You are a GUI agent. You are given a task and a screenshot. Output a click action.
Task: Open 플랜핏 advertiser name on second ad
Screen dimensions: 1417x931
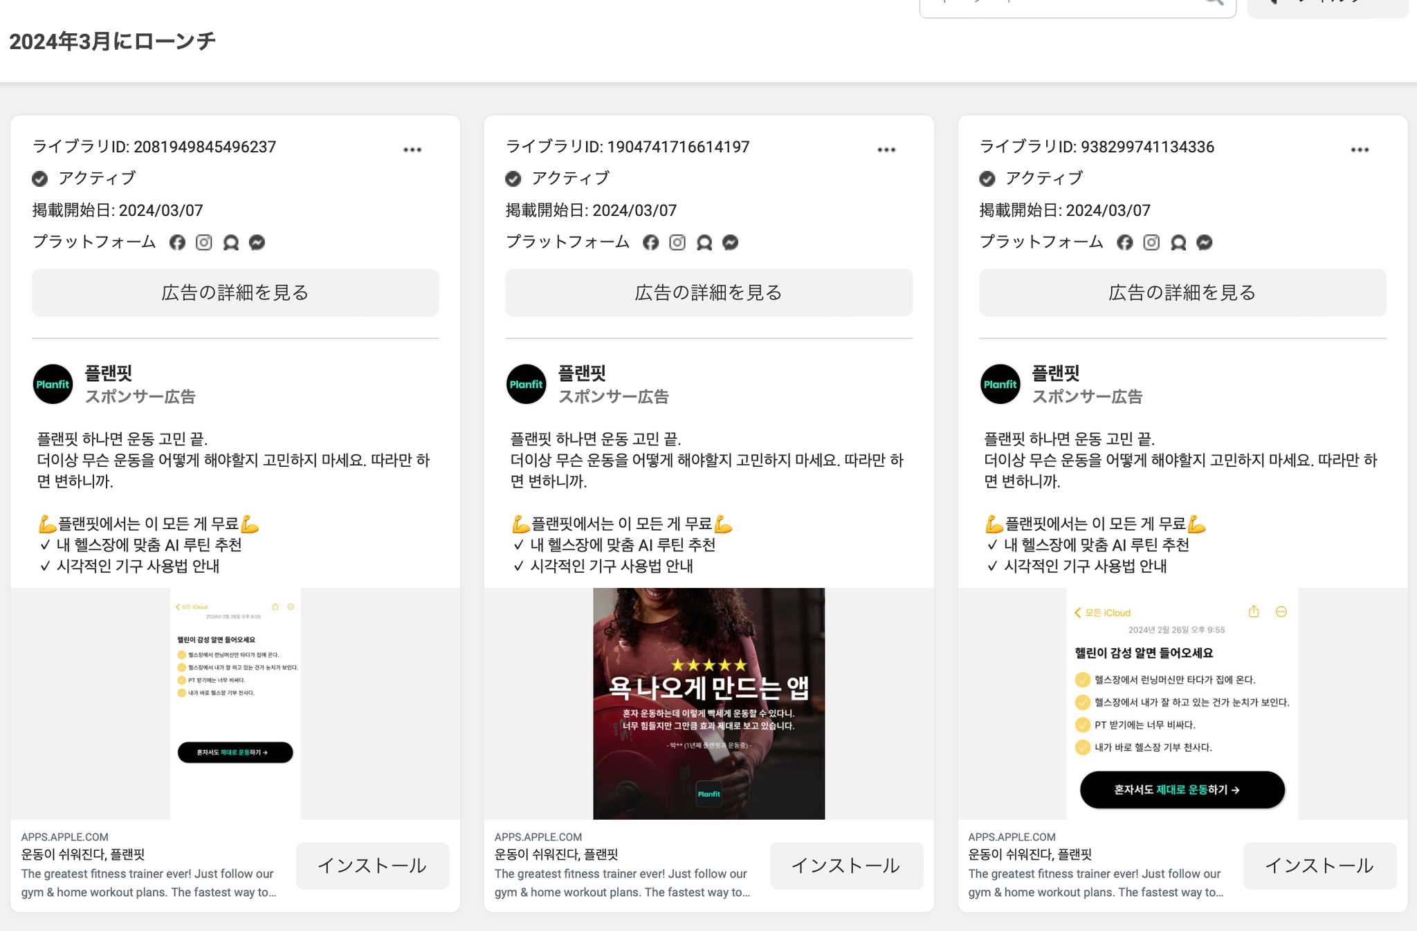[582, 374]
